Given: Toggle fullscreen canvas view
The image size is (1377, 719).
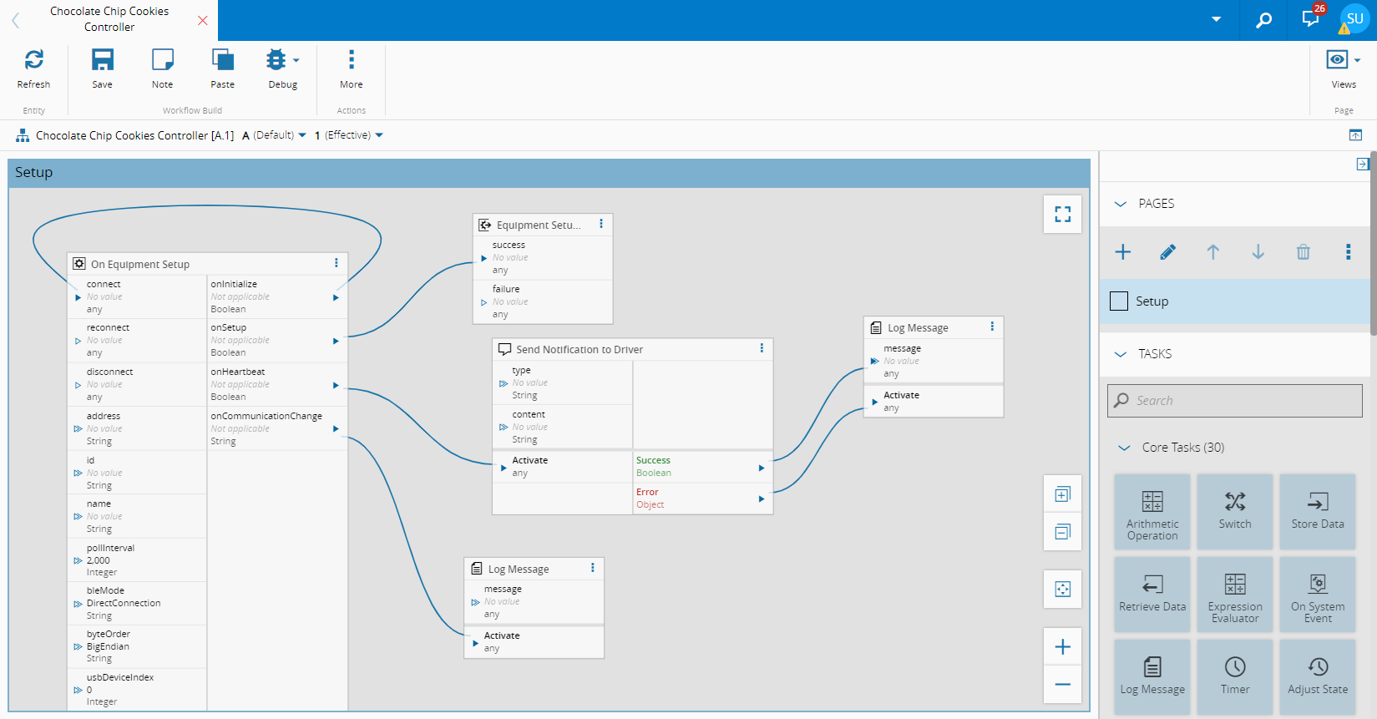Looking at the screenshot, I should 1062,215.
